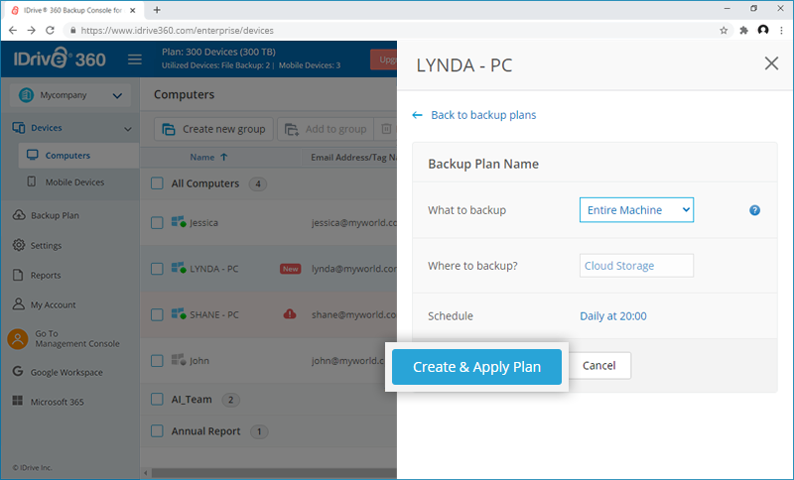The height and width of the screenshot is (480, 794).
Task: Click Create & Apply Plan button
Action: (476, 367)
